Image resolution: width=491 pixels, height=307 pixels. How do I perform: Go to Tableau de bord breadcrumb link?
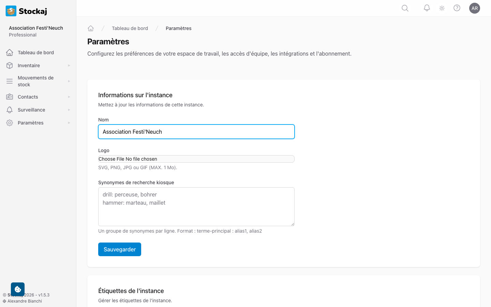130,28
